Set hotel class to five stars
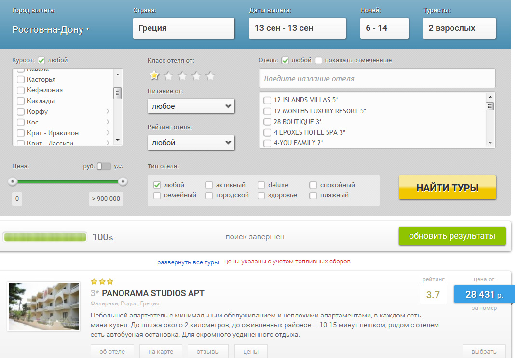 tap(210, 76)
